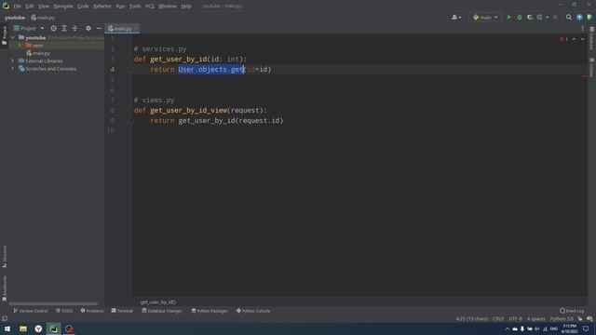Open the Database tool window on the right edge
Viewport: 596px width, 335px height.
pos(592,38)
